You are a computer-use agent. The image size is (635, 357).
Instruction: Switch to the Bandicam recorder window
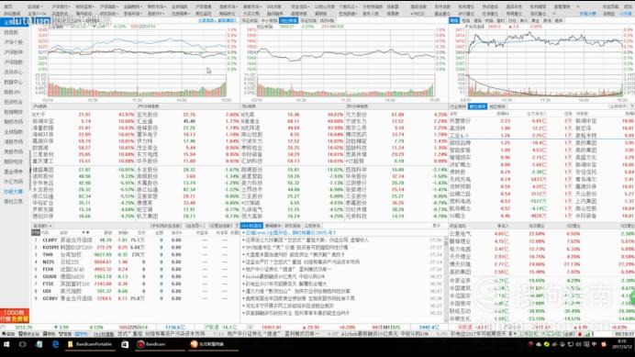pos(151,344)
